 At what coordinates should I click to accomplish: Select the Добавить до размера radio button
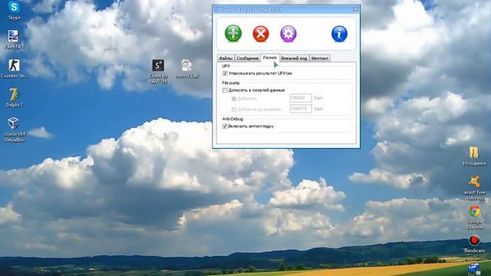coord(233,109)
